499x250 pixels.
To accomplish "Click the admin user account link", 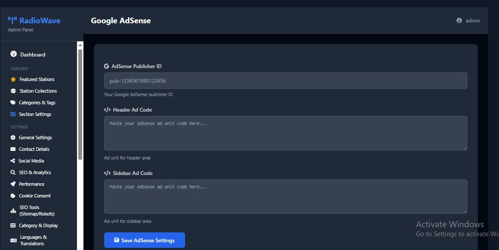I will tap(468, 21).
